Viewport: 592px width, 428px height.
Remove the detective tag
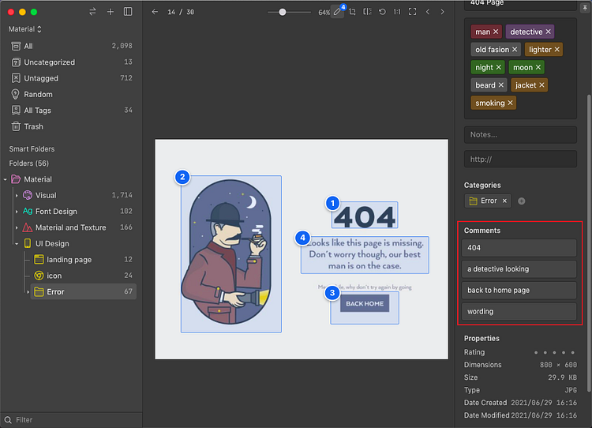(549, 32)
